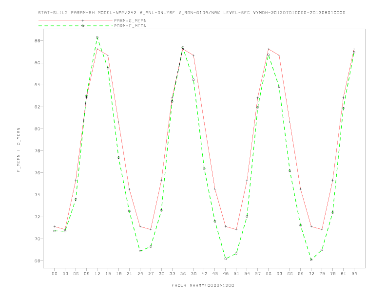Click the x-axis tick label 78
Viewport: 386px width, 298px height.
click(x=333, y=274)
